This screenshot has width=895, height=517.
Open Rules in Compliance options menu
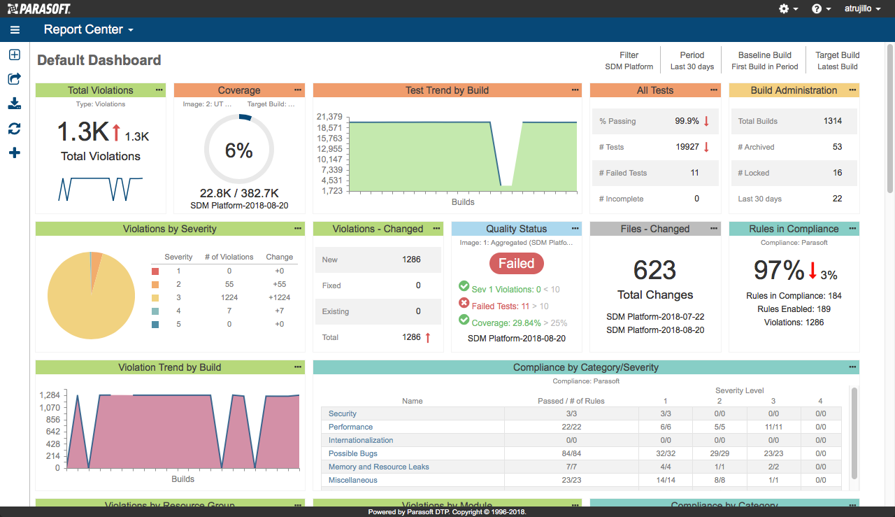(x=852, y=228)
